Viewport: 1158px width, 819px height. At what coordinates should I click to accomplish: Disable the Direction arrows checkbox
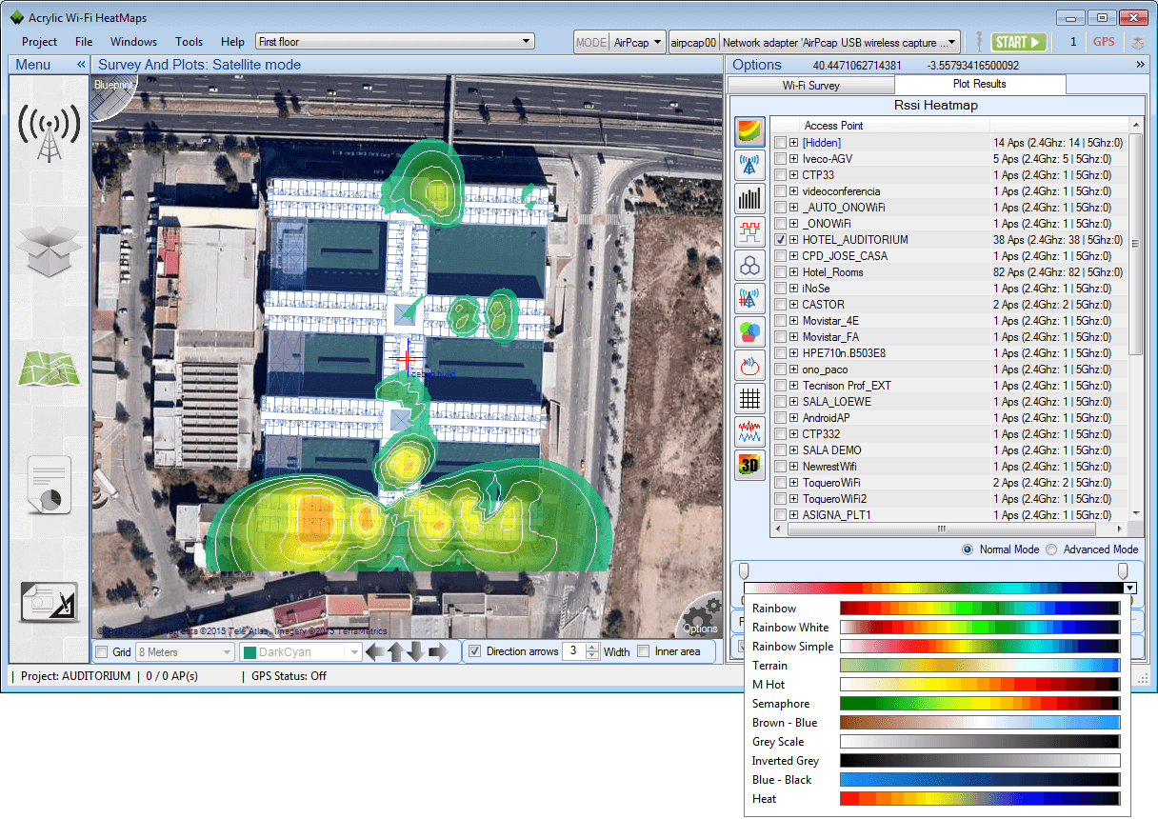474,651
